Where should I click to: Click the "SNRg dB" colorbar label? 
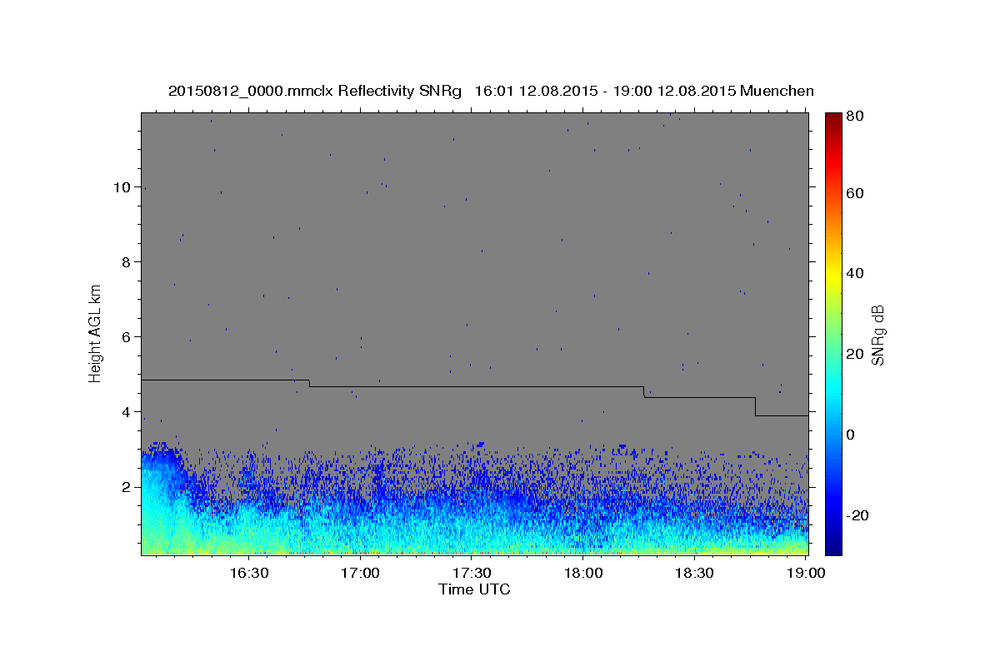click(x=877, y=335)
